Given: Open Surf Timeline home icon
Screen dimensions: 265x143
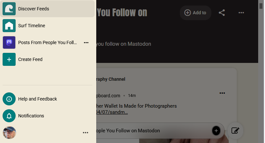Looking at the screenshot, I should coord(9,26).
